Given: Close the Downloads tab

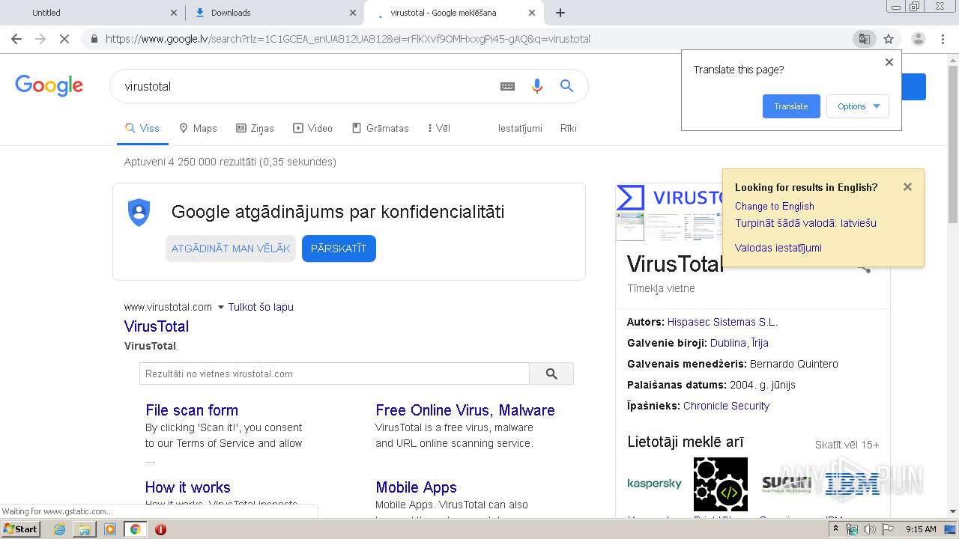Looking at the screenshot, I should (x=353, y=13).
